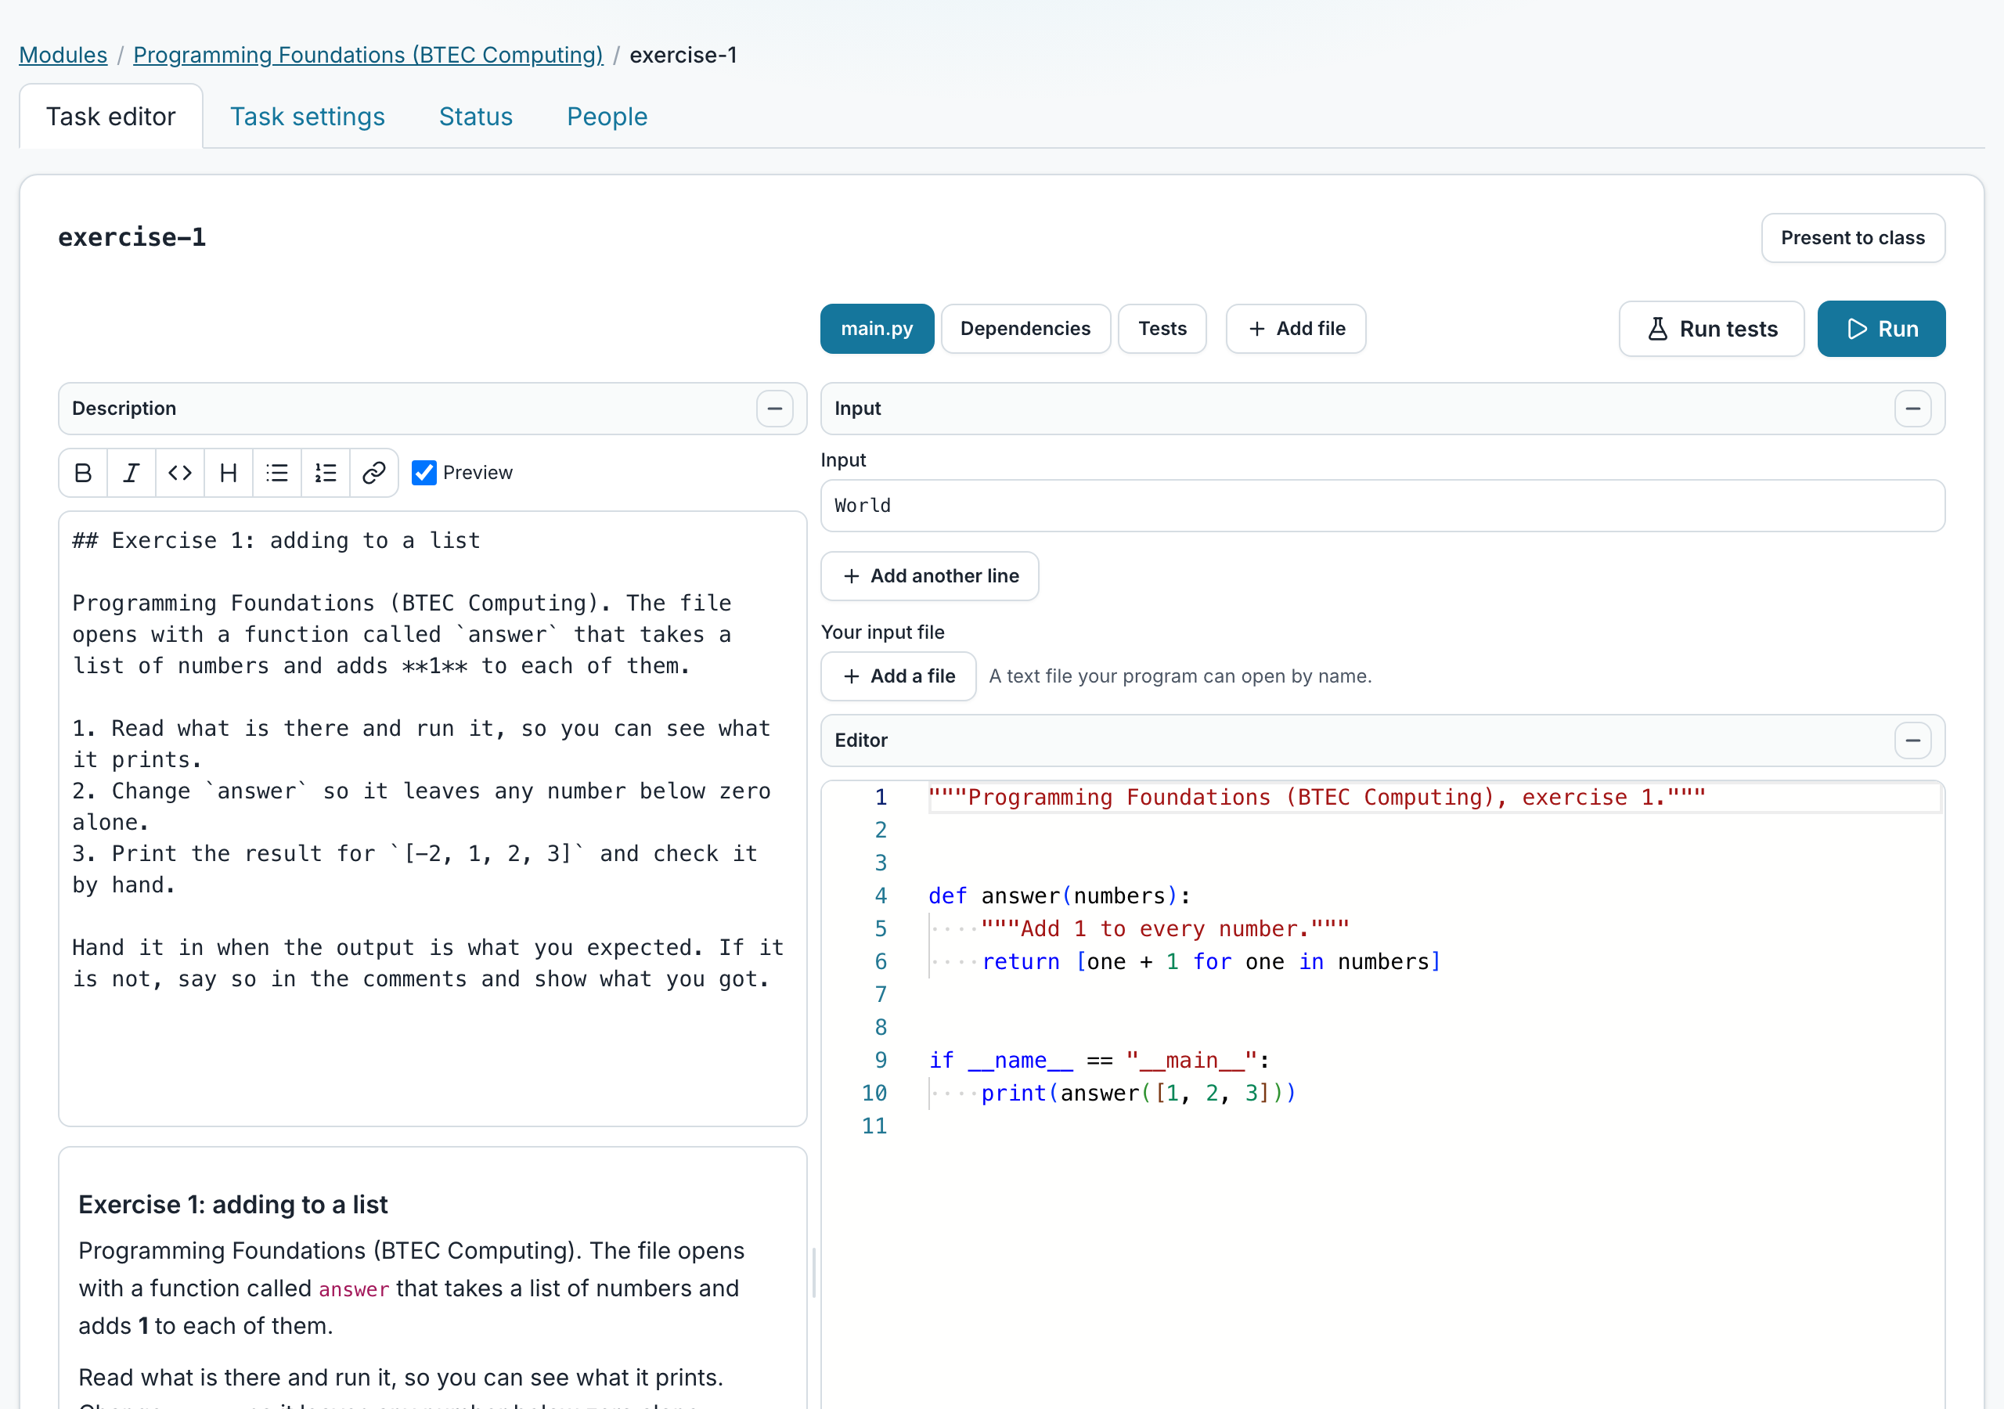This screenshot has height=1409, width=2004.
Task: Run the program with the Run button
Action: pos(1881,328)
